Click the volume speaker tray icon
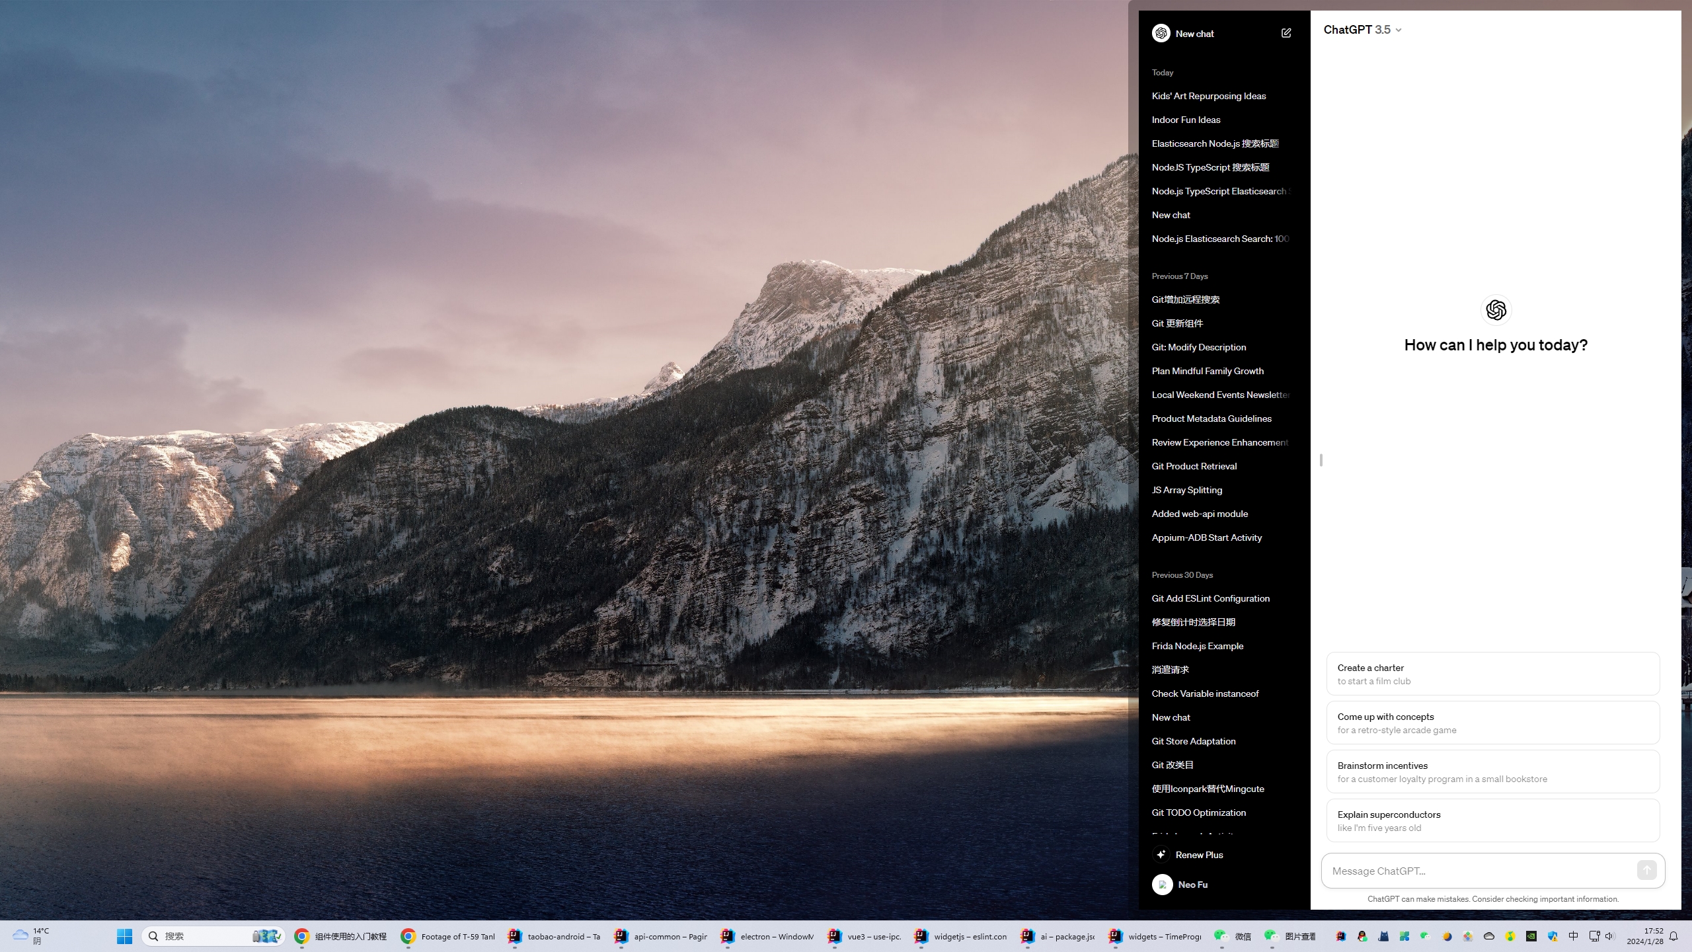 1609,936
